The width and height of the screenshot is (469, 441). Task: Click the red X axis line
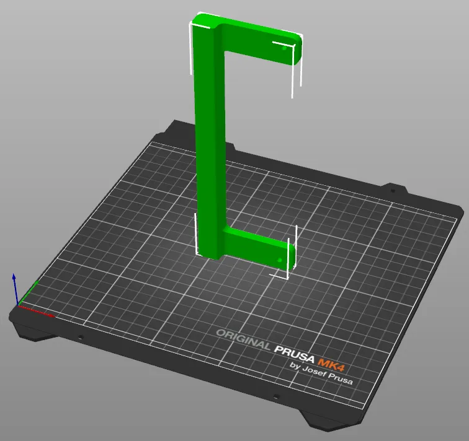[x=37, y=311]
